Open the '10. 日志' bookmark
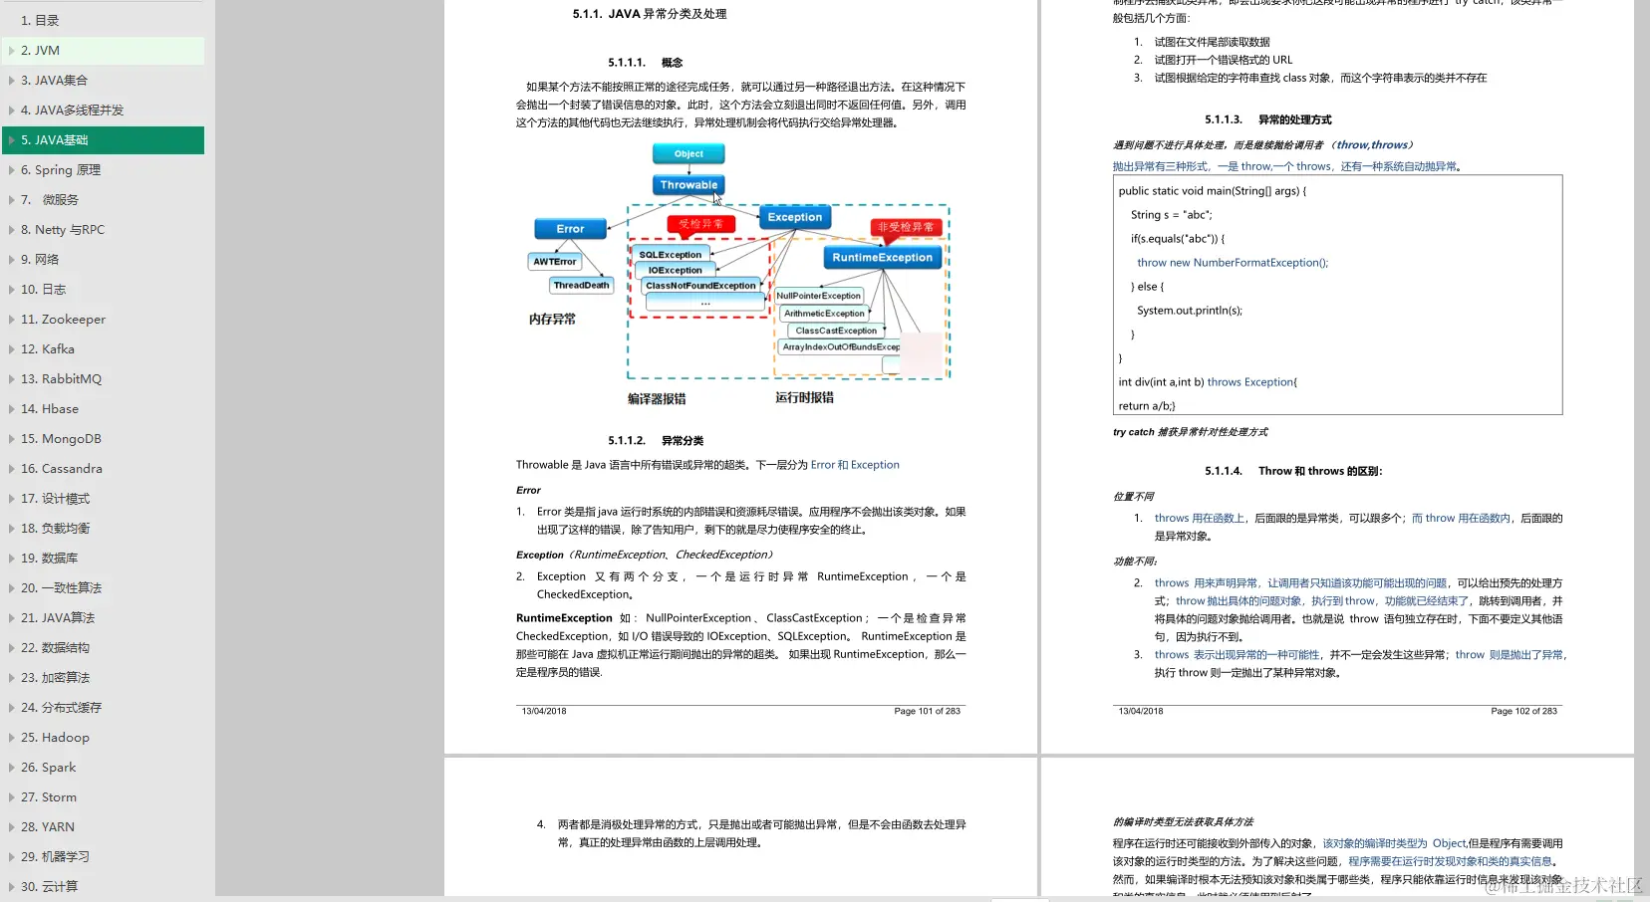 [x=44, y=289]
